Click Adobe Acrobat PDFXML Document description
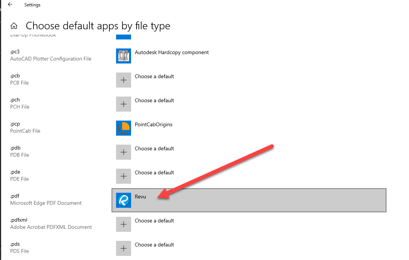The image size is (409, 260). [51, 227]
